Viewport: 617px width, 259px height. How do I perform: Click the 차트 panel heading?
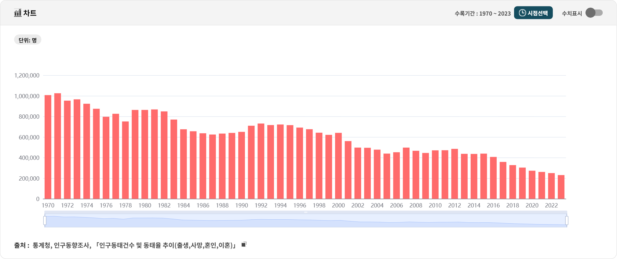(30, 13)
